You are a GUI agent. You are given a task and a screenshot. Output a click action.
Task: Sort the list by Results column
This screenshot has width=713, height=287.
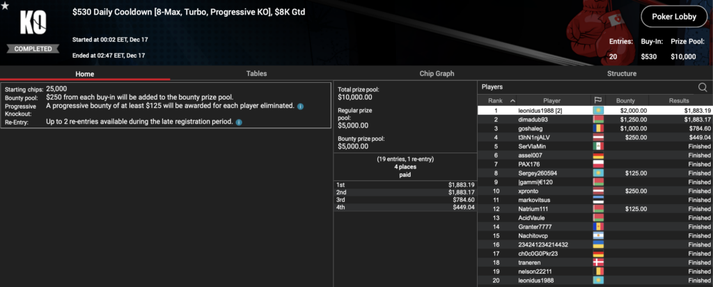(679, 100)
